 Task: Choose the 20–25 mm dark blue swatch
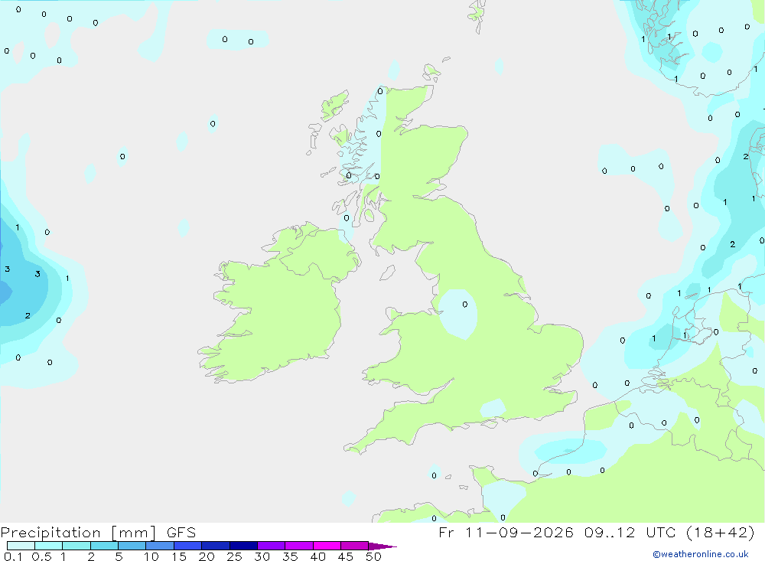click(216, 546)
